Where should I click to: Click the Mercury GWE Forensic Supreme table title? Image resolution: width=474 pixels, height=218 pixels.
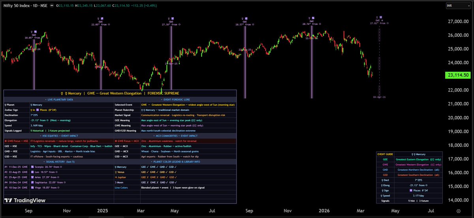pos(120,93)
